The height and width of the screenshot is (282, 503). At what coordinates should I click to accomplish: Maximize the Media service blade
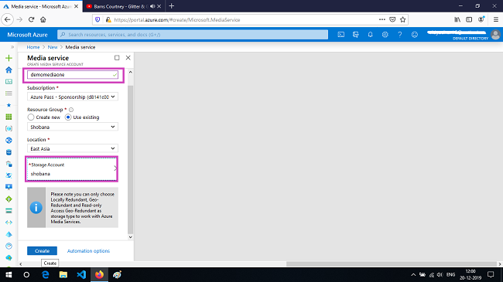[x=117, y=58]
